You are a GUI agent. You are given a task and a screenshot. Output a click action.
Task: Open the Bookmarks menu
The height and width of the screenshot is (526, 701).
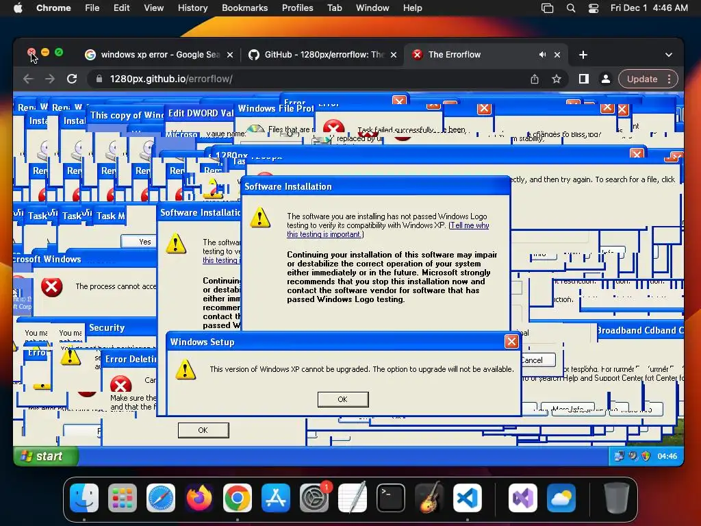[x=244, y=8]
